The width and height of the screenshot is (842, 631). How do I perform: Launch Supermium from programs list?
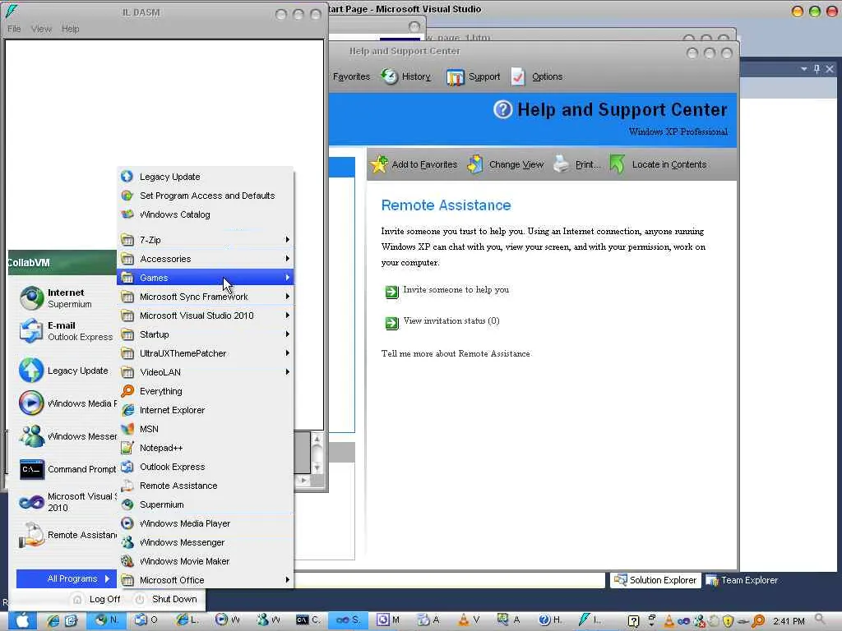tap(205, 504)
